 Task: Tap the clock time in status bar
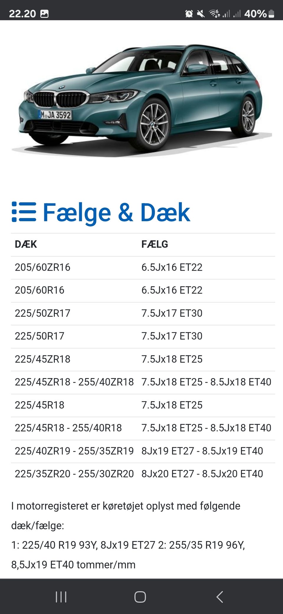click(x=22, y=14)
